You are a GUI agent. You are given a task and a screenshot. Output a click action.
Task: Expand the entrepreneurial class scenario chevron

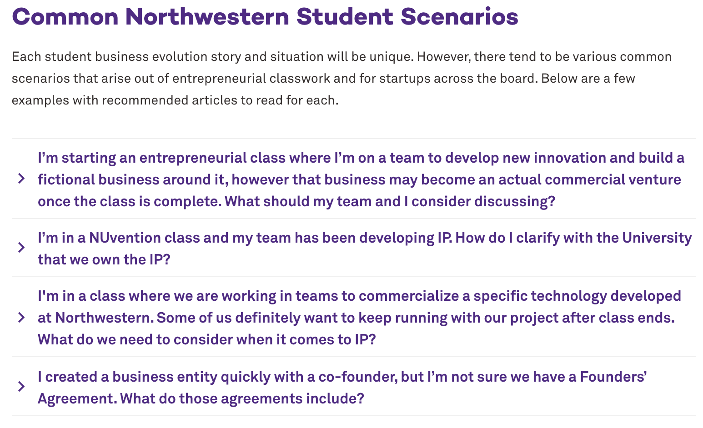(21, 179)
